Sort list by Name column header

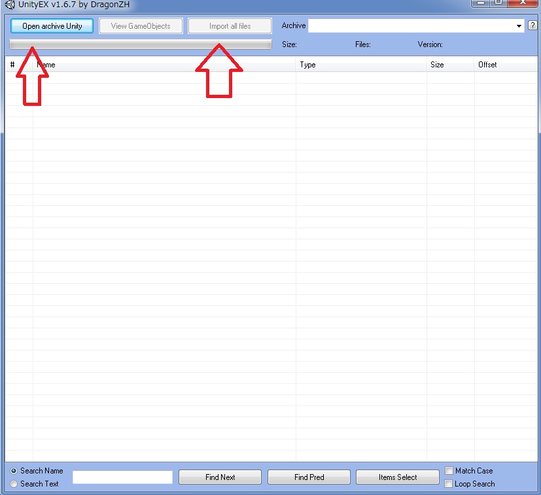(x=164, y=65)
